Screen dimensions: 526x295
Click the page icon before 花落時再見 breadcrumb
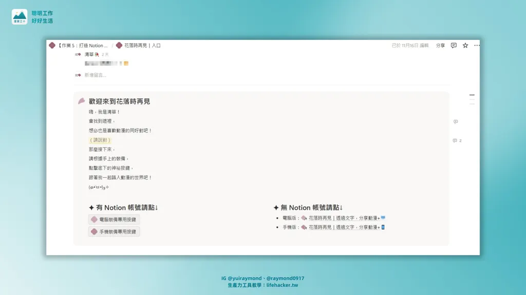119,46
